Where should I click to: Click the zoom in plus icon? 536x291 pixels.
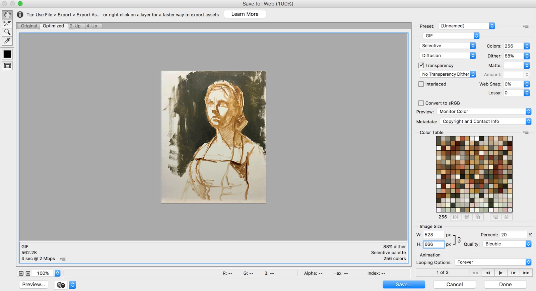pyautogui.click(x=28, y=273)
